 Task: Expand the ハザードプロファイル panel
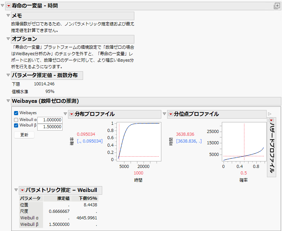pyautogui.click(x=269, y=114)
